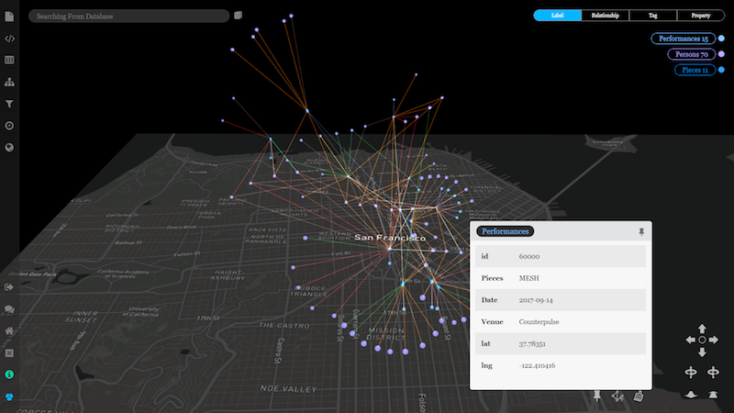Open the filter funnel icon in sidebar

pos(9,104)
